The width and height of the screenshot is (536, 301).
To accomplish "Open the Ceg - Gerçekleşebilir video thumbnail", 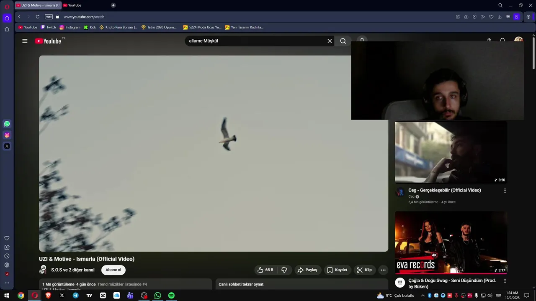I will [451, 152].
